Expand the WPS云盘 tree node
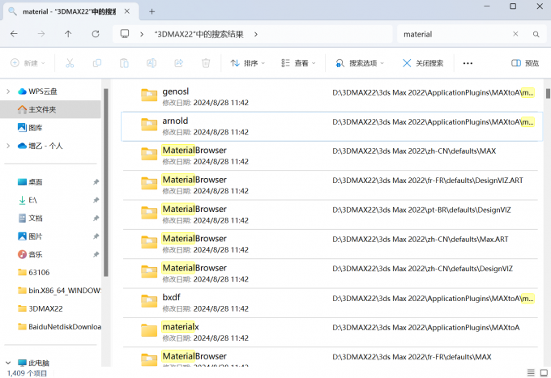The height and width of the screenshot is (378, 551). tap(8, 91)
